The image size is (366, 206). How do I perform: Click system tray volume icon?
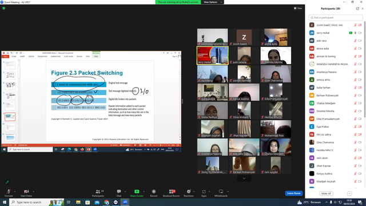336,202
